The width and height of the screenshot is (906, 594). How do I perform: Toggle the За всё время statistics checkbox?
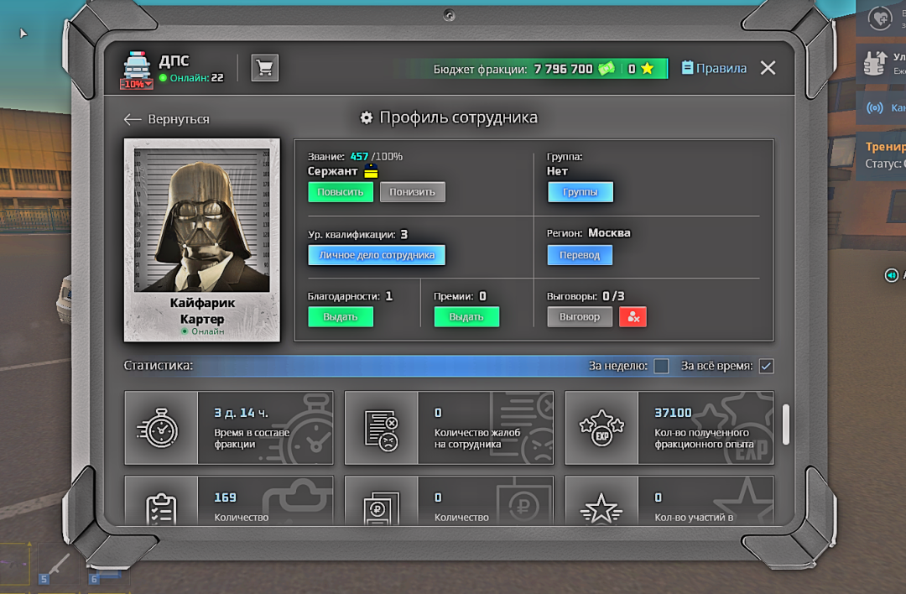click(x=766, y=366)
